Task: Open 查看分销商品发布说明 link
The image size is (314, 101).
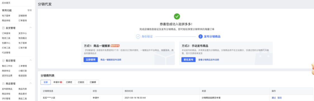Action: pos(209,60)
